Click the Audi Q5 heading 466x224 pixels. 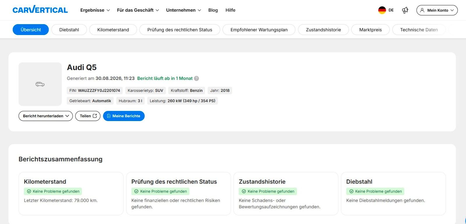pyautogui.click(x=82, y=67)
